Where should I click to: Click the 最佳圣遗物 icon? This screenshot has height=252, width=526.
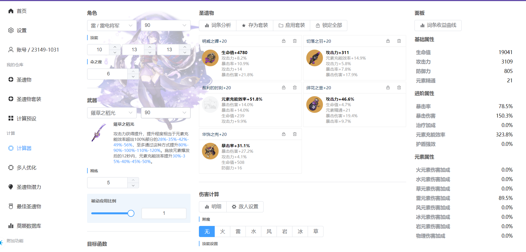11,206
